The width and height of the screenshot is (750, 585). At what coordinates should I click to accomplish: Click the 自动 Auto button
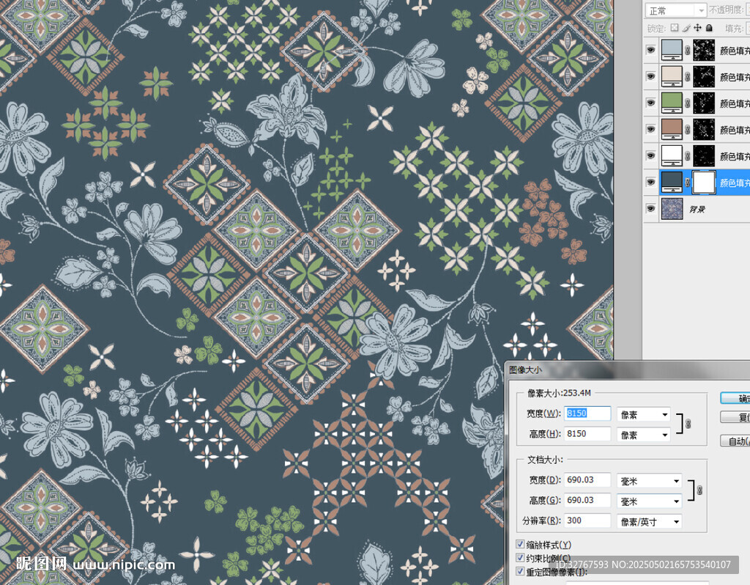735,441
